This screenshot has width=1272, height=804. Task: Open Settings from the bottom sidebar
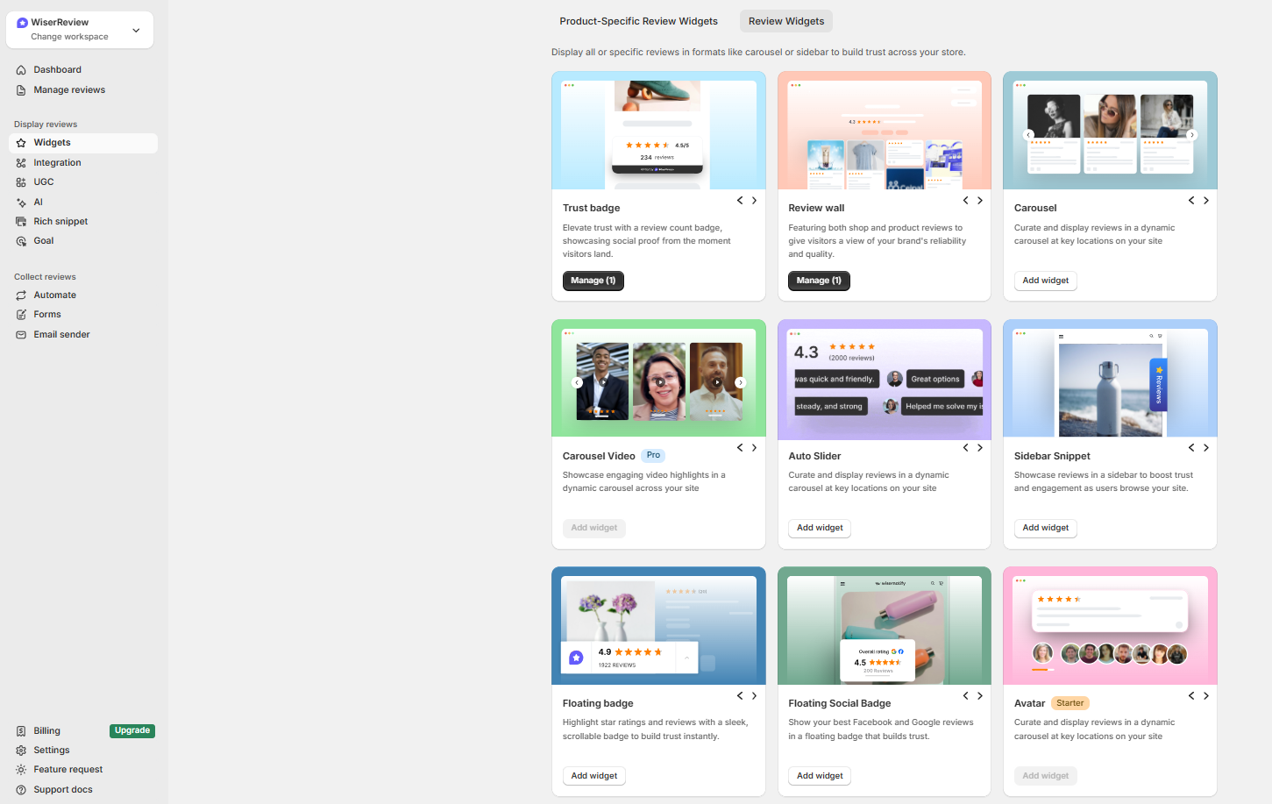pyautogui.click(x=53, y=750)
